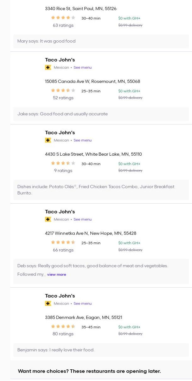192x381 pixels.
Task: Click star rating above 80 ratings
Action: point(63,326)
